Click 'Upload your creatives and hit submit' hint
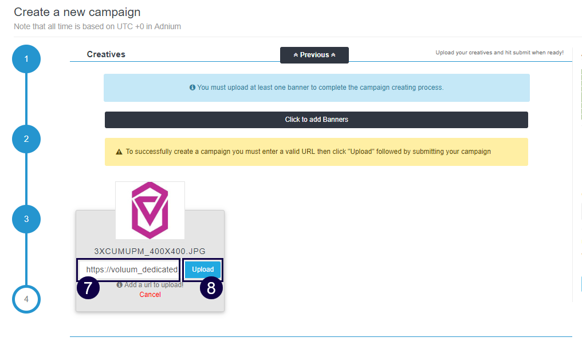The width and height of the screenshot is (582, 349). tap(499, 53)
